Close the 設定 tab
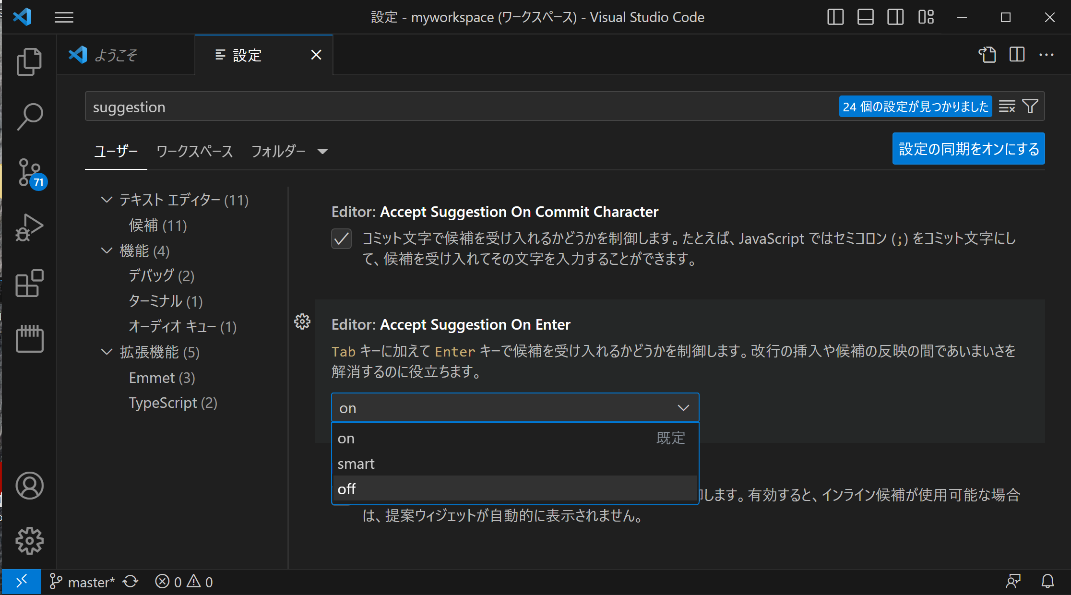1071x595 pixels. tap(316, 55)
